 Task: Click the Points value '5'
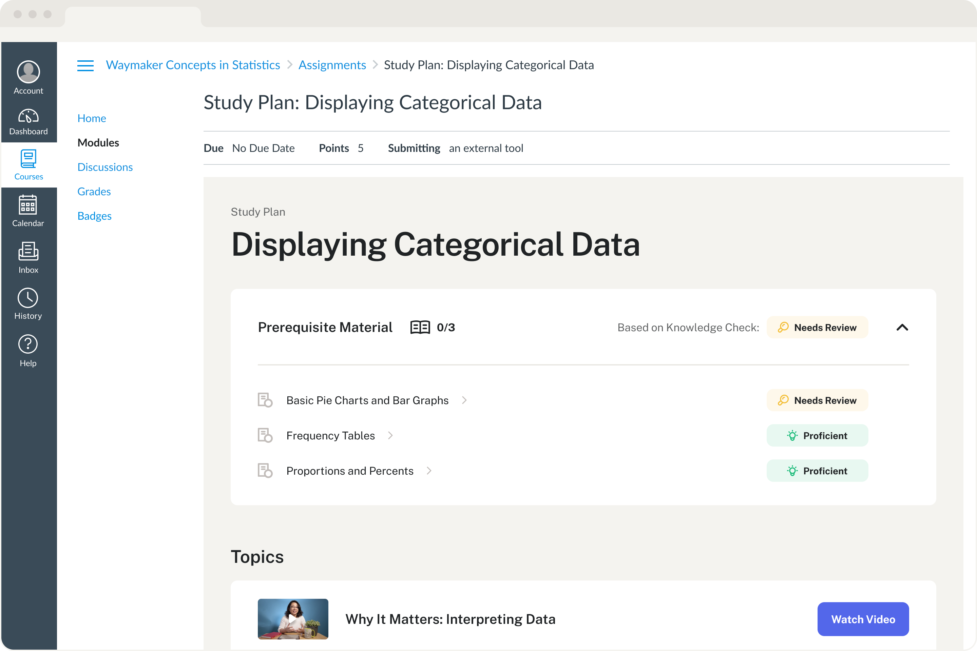(x=361, y=148)
